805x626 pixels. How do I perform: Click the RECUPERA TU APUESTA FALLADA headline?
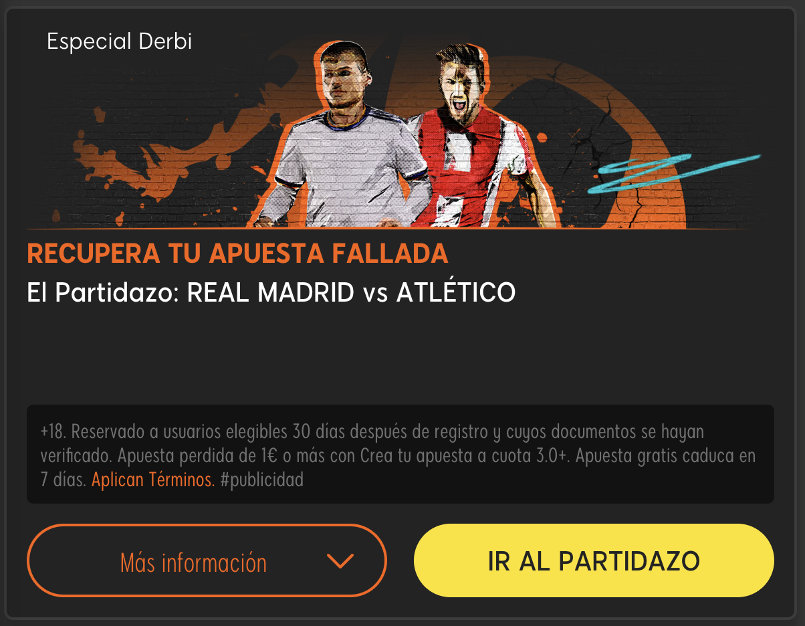(x=237, y=253)
